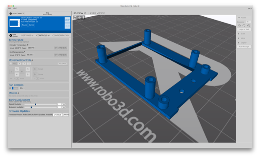Click the X+ jog button

(22, 72)
